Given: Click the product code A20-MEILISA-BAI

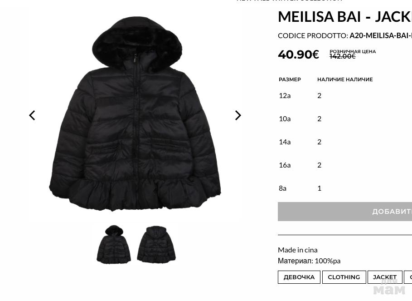Looking at the screenshot, I should coord(381,35).
